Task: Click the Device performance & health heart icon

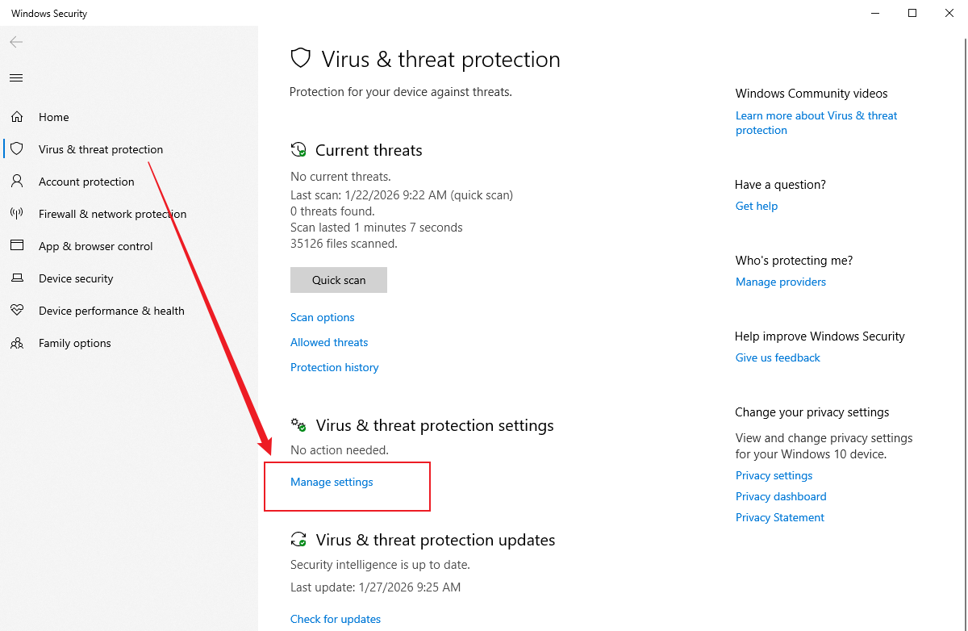Action: click(x=17, y=310)
